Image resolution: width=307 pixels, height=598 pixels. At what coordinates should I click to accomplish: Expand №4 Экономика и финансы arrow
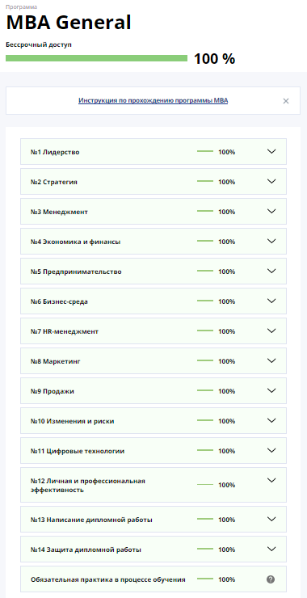coord(271,241)
